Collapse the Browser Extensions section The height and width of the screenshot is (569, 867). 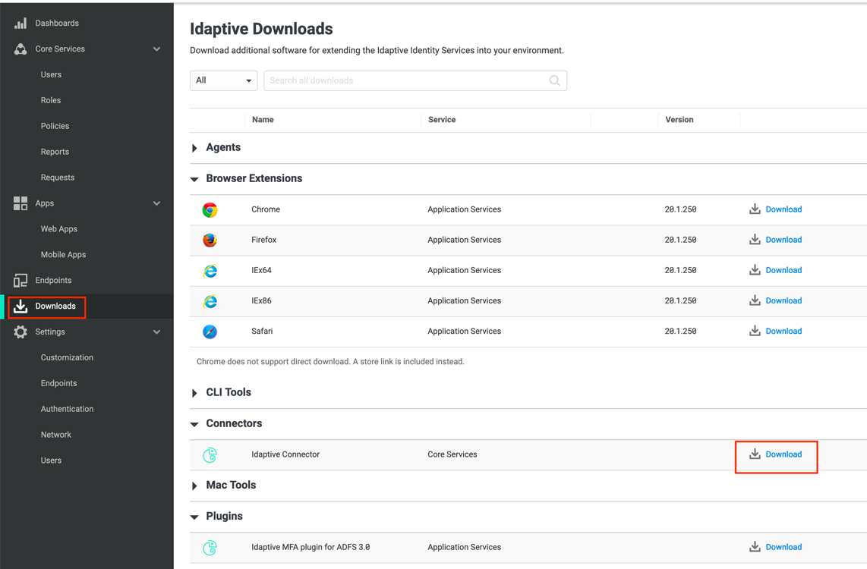(x=194, y=178)
